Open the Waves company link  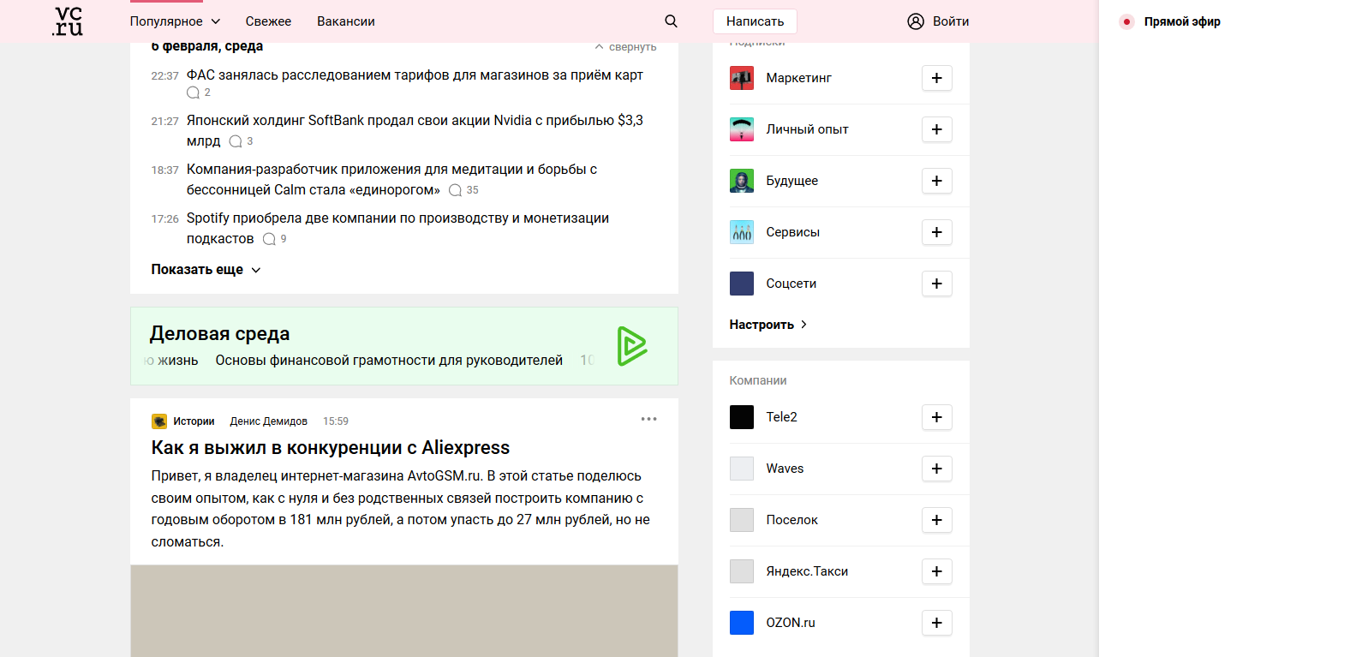pyautogui.click(x=785, y=469)
